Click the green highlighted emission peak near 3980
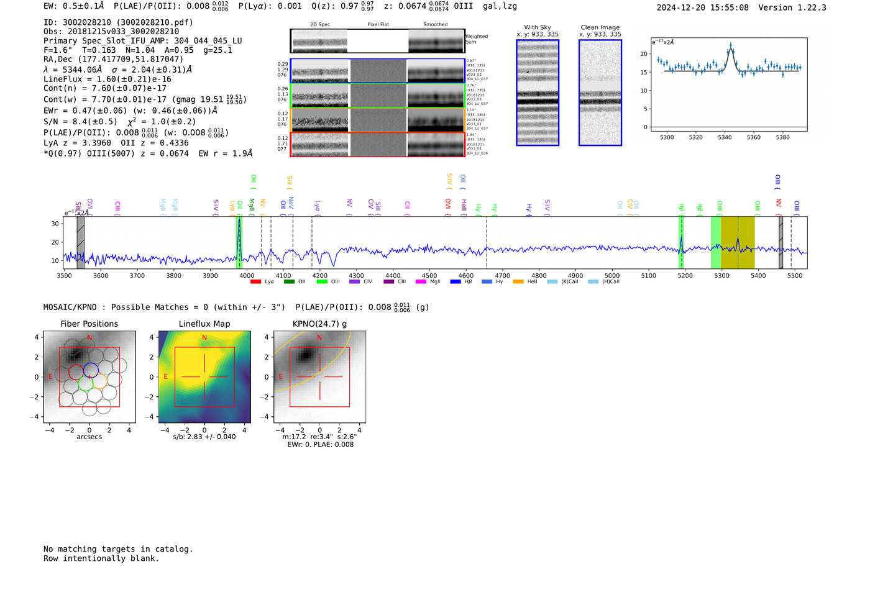The height and width of the screenshot is (592, 870). click(239, 243)
